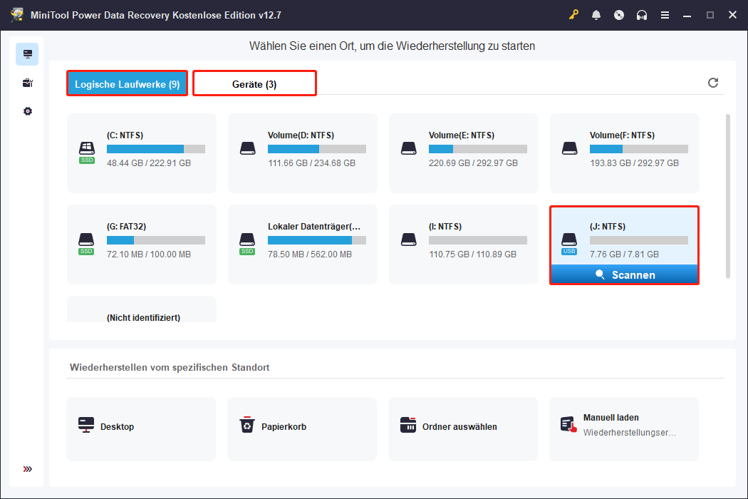The image size is (748, 499).
Task: Select drive (C: NTFS)
Action: (141, 150)
